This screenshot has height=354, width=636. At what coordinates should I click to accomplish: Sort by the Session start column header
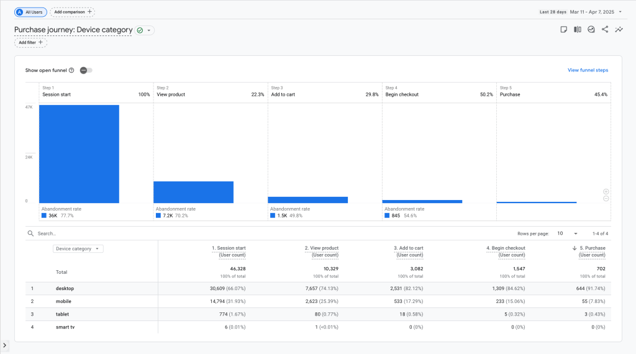coord(229,248)
